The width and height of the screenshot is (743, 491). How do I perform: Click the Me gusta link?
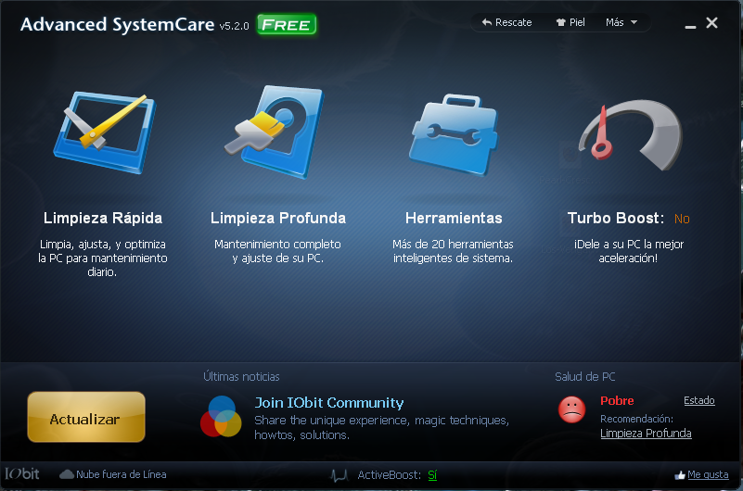(708, 474)
